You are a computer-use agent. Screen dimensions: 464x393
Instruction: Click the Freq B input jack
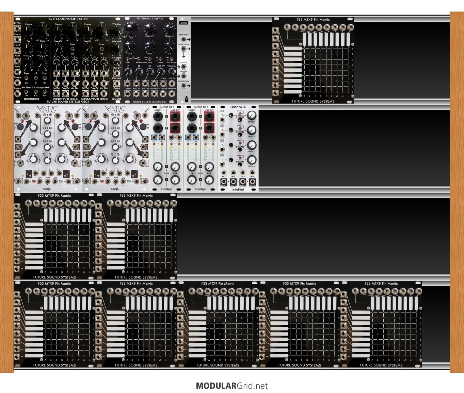point(17,50)
